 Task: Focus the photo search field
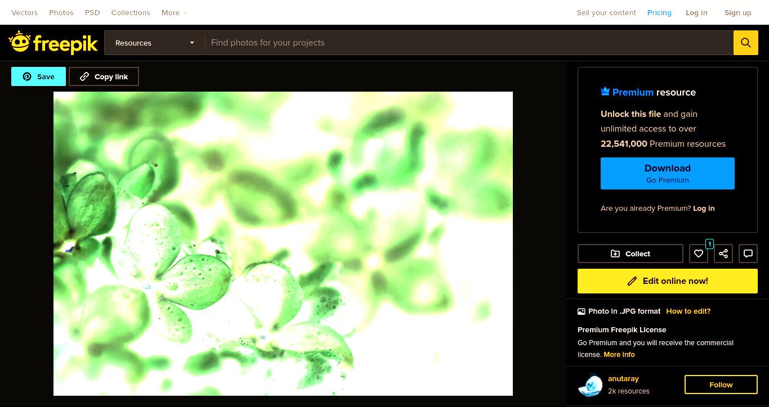[469, 43]
